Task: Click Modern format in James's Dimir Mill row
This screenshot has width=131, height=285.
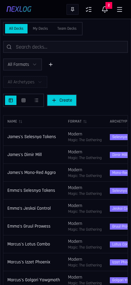Action: [x=75, y=152]
